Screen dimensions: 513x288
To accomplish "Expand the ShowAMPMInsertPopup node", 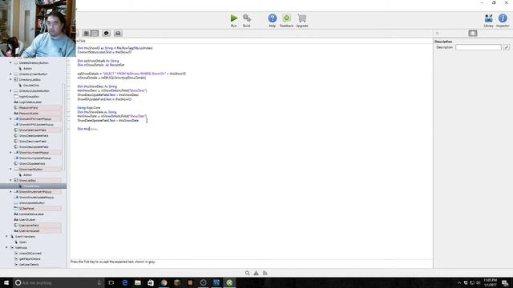I will click(10, 119).
